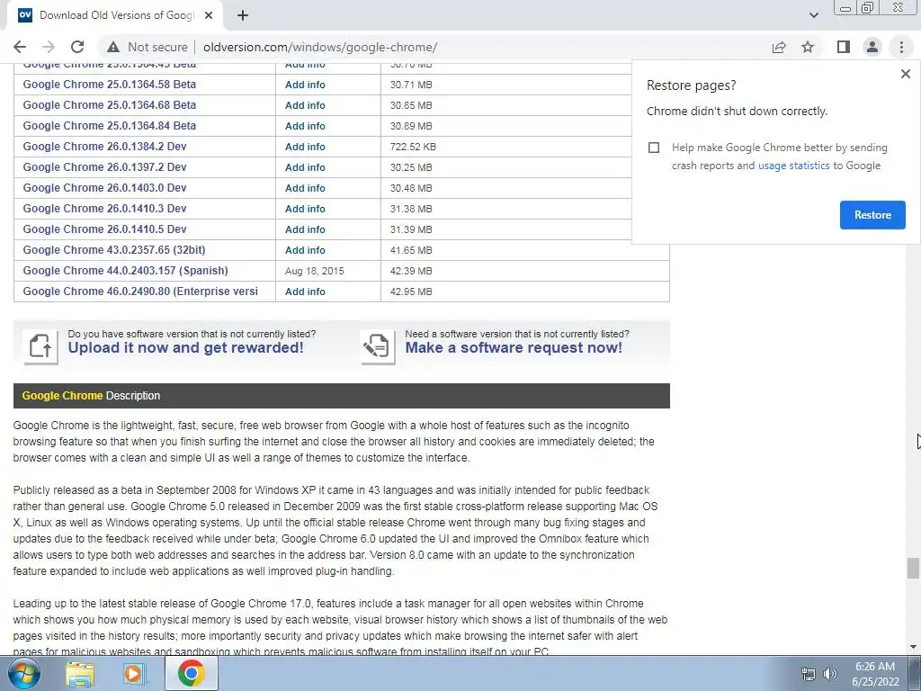Screen dimensions: 921x691
Task: Click the Google Chrome Description header
Action: point(341,396)
